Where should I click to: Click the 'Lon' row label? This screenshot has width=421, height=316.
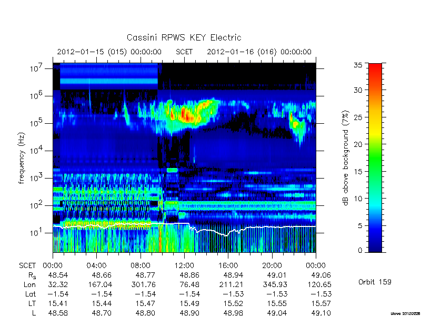(x=30, y=284)
